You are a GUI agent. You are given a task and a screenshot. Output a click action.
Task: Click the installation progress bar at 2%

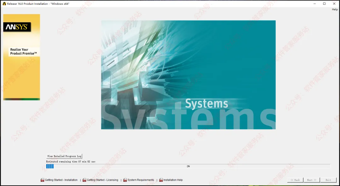[188, 166]
